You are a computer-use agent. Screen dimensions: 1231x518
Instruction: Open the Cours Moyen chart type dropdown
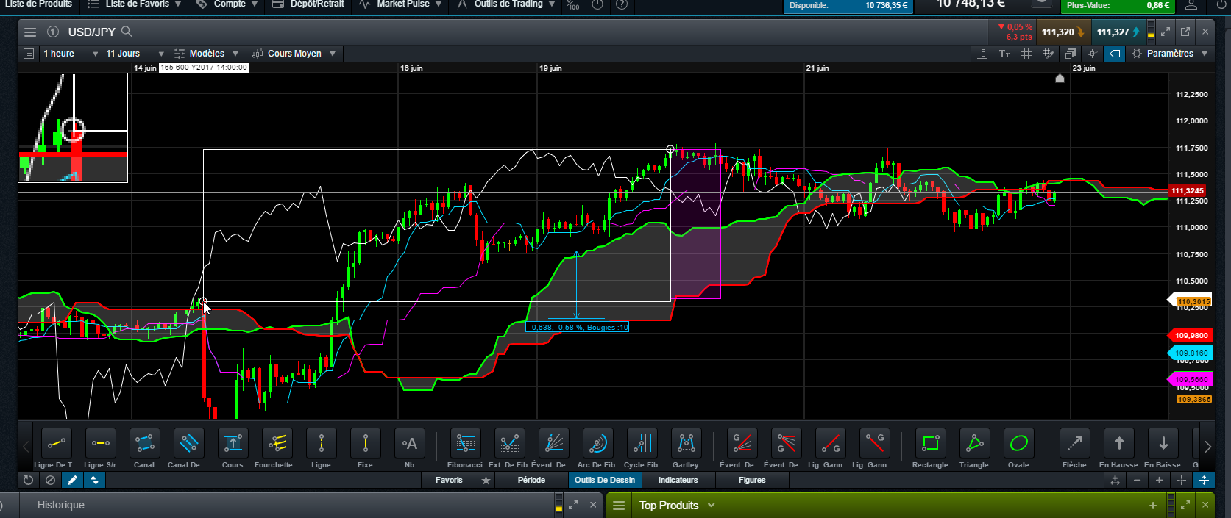[x=294, y=54]
